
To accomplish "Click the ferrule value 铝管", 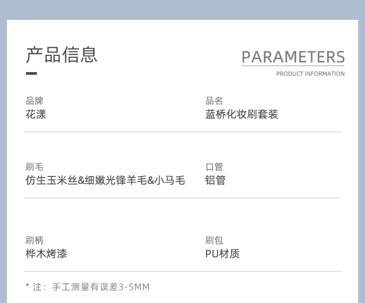I will coord(215,180).
